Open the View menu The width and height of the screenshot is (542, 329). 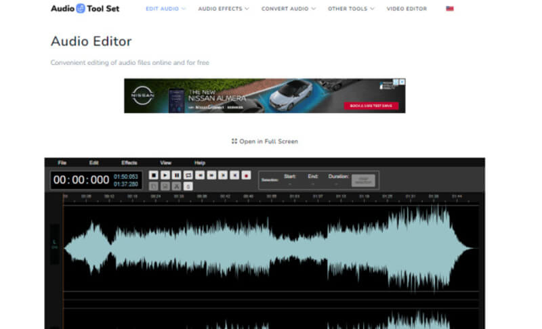point(166,163)
